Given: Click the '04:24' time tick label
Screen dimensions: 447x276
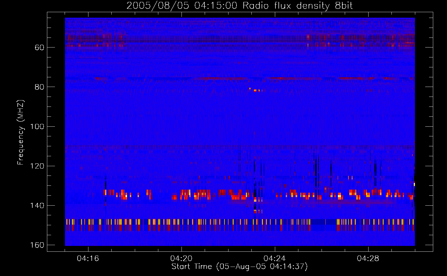Looking at the screenshot, I should pyautogui.click(x=275, y=259).
